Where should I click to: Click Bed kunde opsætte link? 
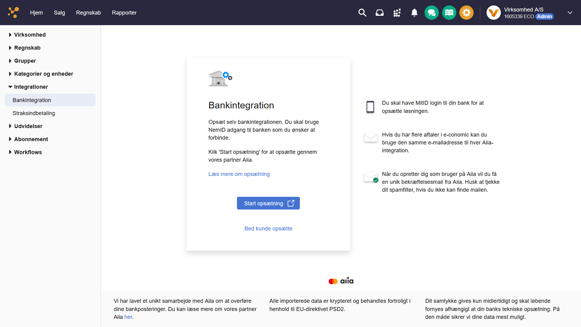click(x=268, y=229)
